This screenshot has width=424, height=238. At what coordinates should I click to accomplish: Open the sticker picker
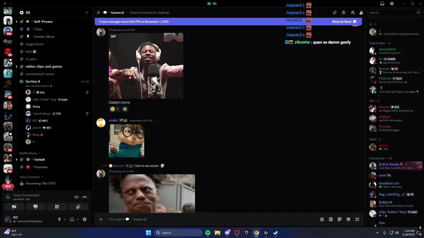coord(340,219)
